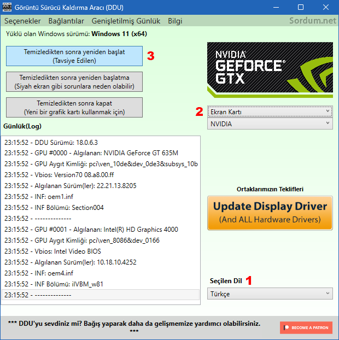This screenshot has width=339, height=340.
Task: Expand the Ekran Kartı device type dropdown
Action: (x=270, y=112)
